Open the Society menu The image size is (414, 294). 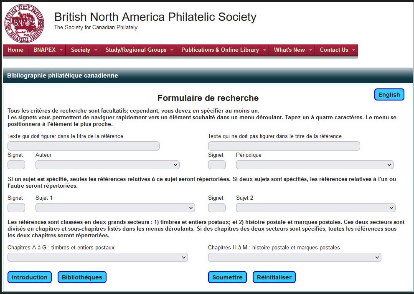(x=83, y=50)
